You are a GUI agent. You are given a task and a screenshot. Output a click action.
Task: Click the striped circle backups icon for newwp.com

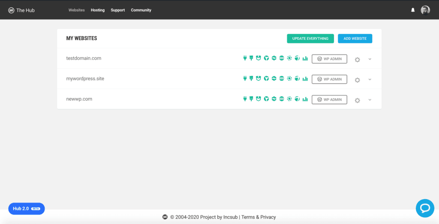[282, 99]
